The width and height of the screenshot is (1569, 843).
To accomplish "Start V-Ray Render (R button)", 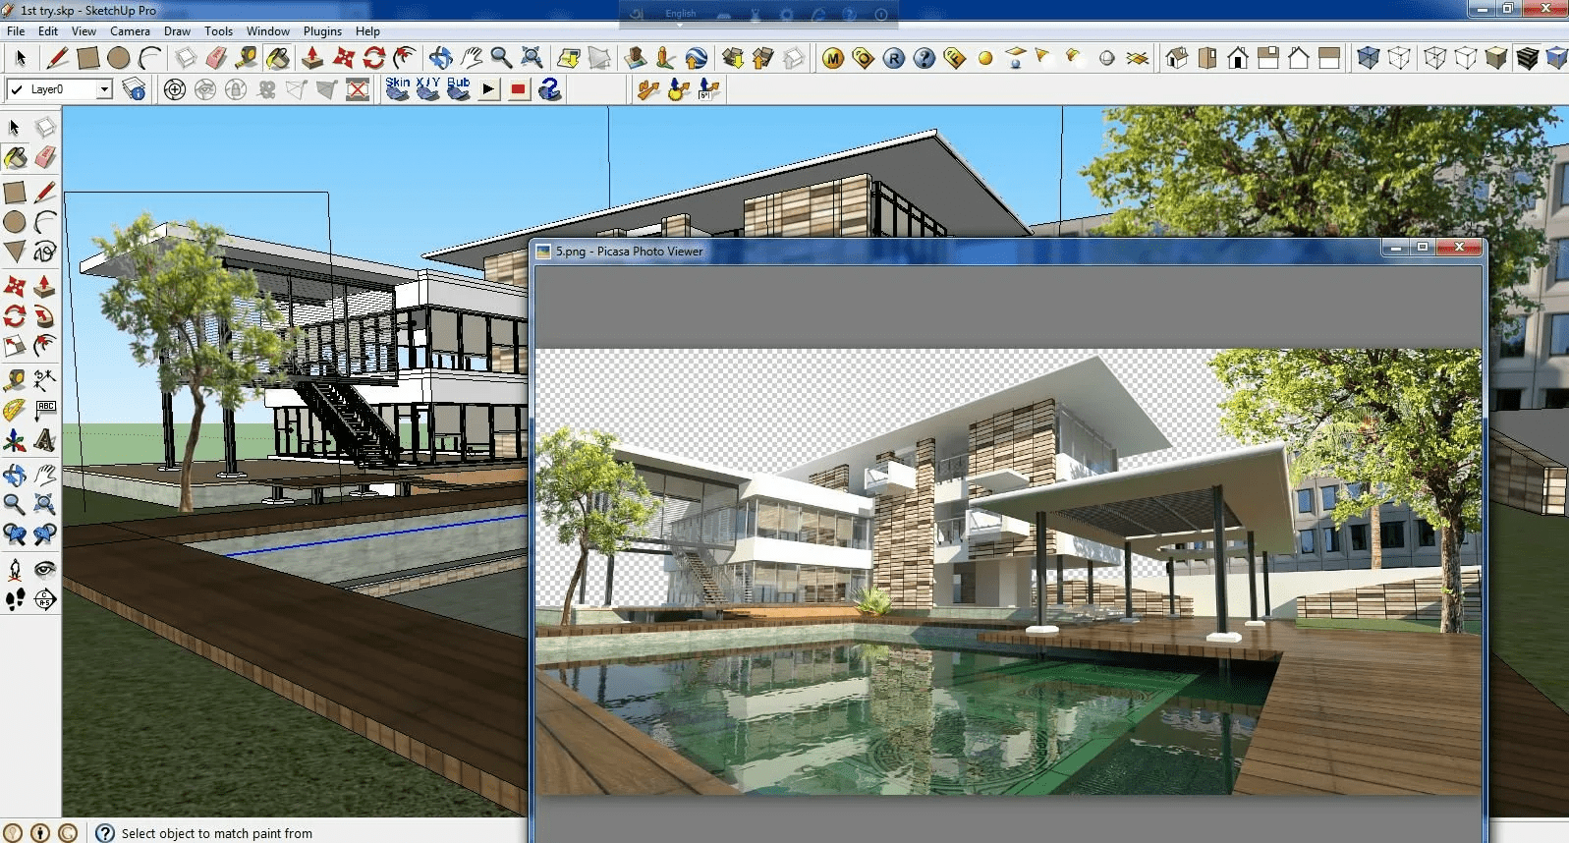I will [x=894, y=58].
